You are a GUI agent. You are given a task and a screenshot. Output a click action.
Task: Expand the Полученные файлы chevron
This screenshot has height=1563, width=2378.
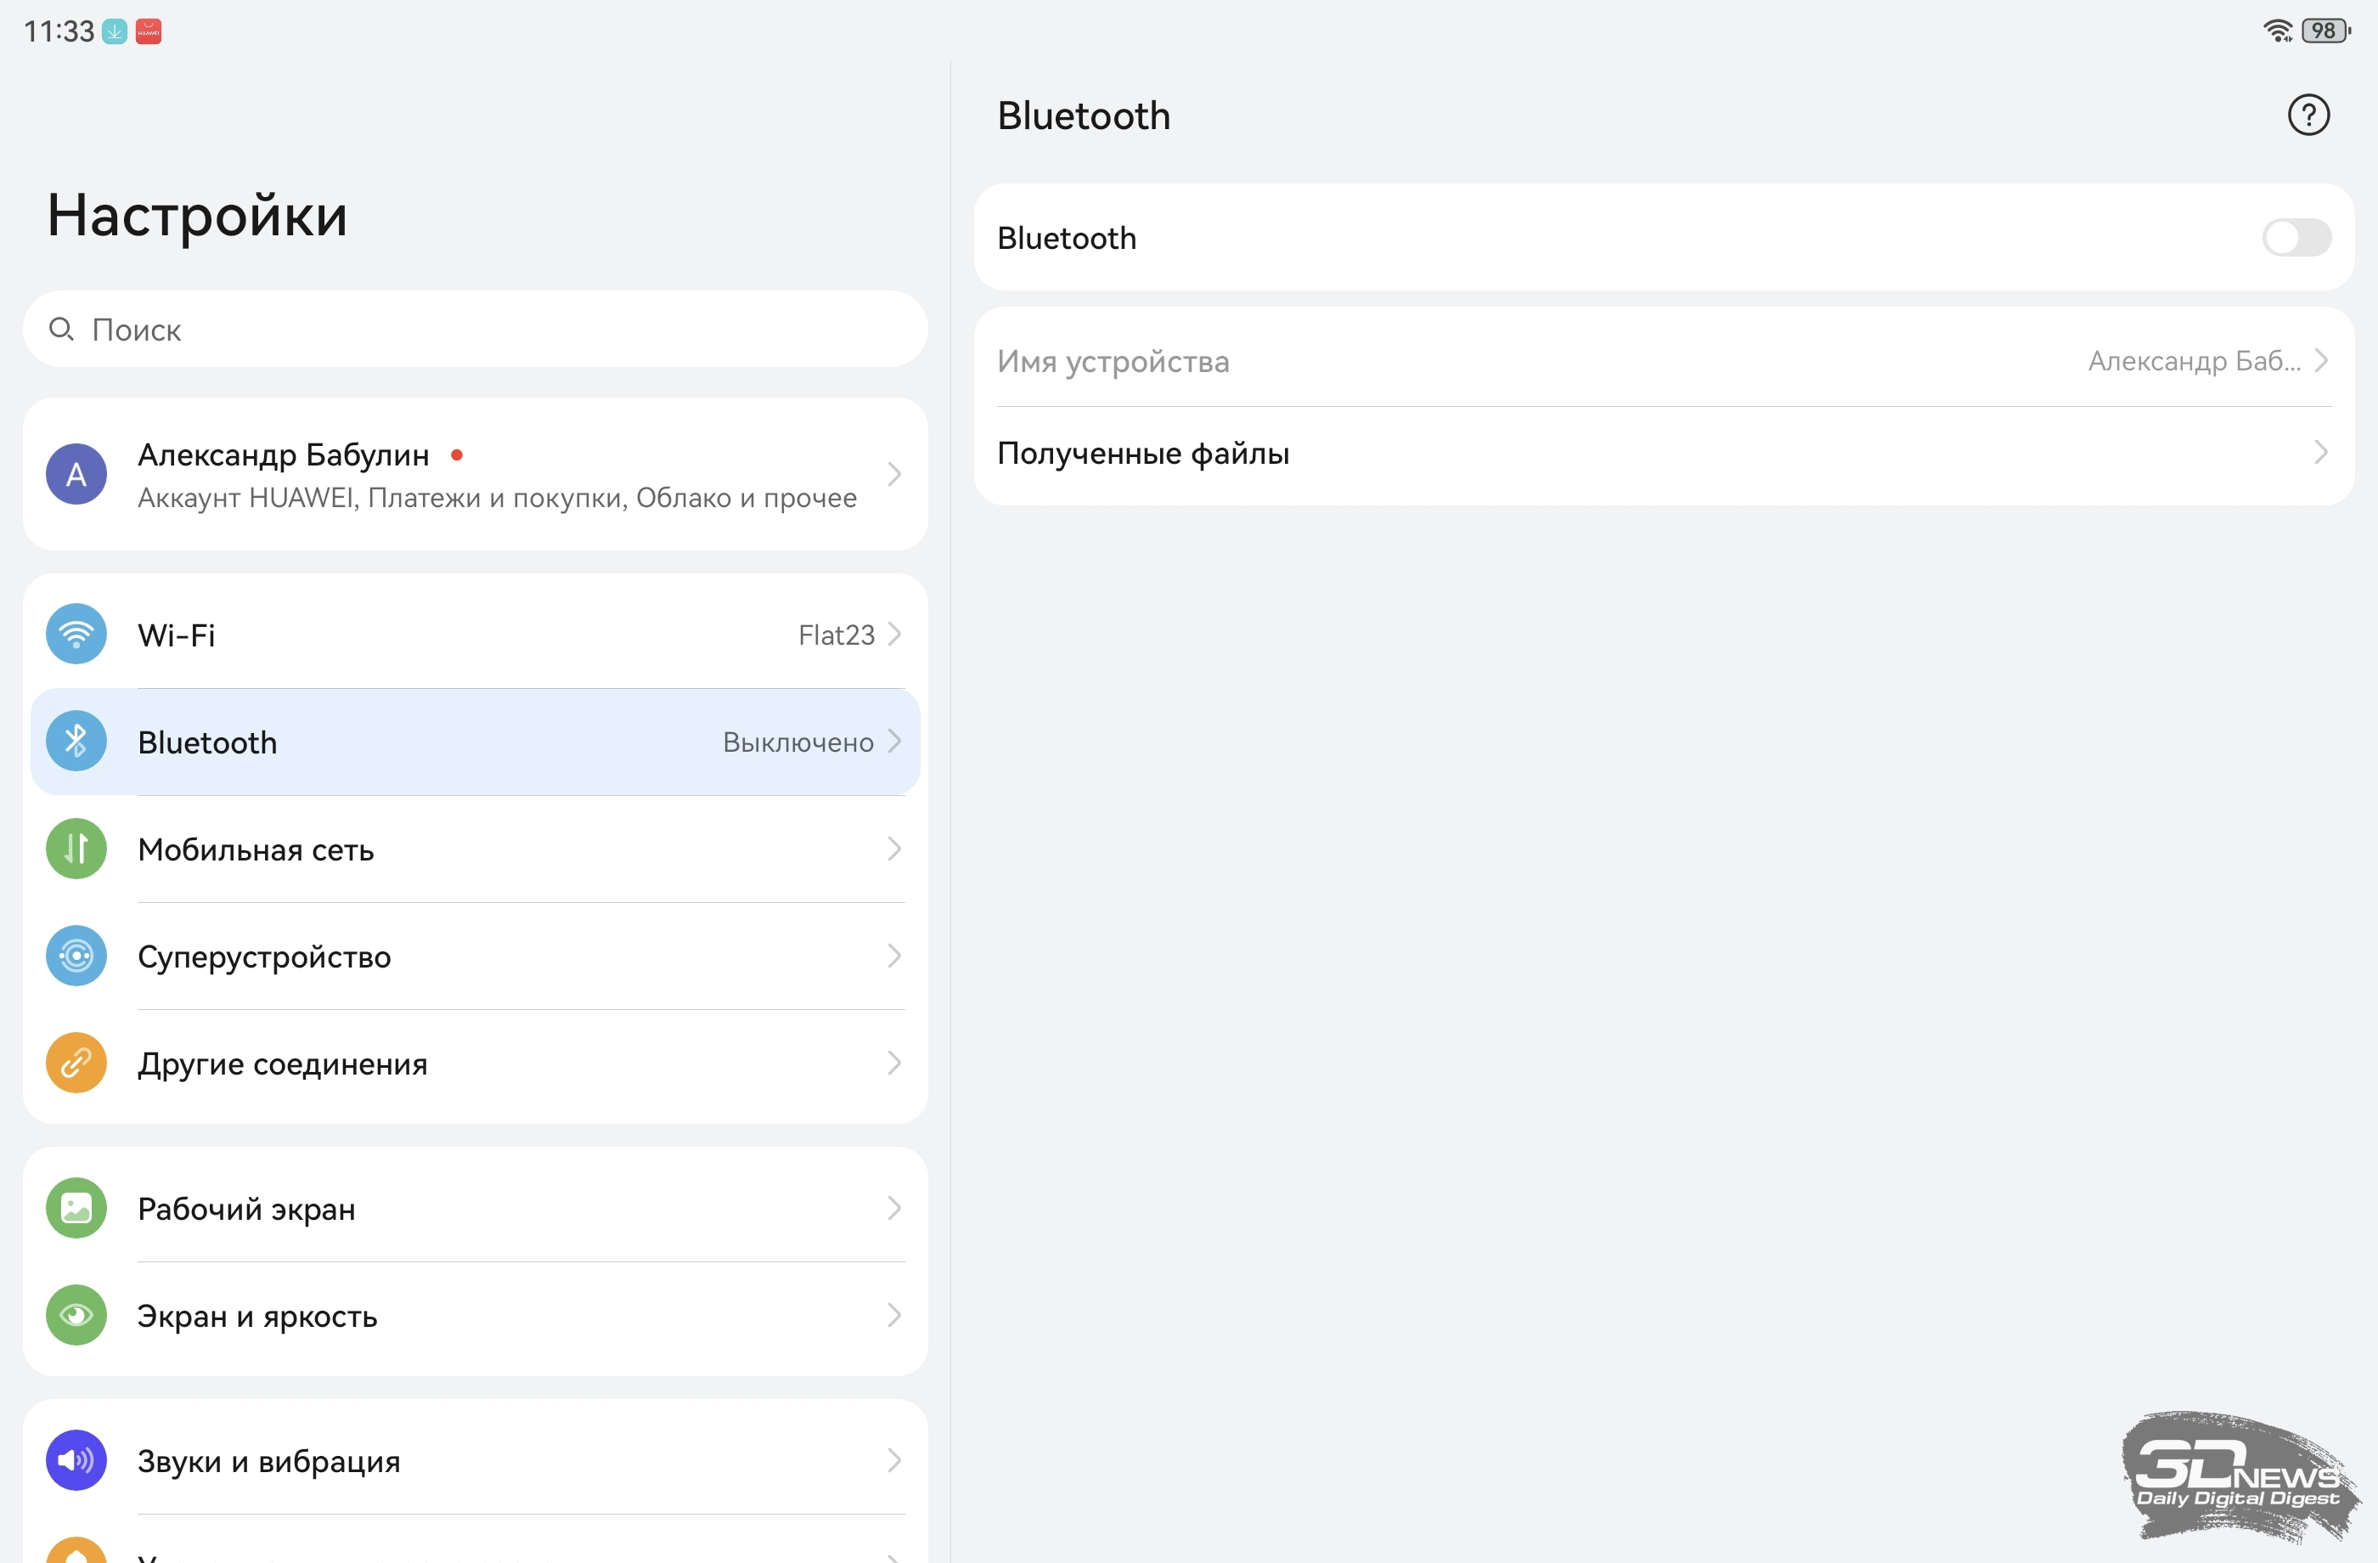[2320, 453]
